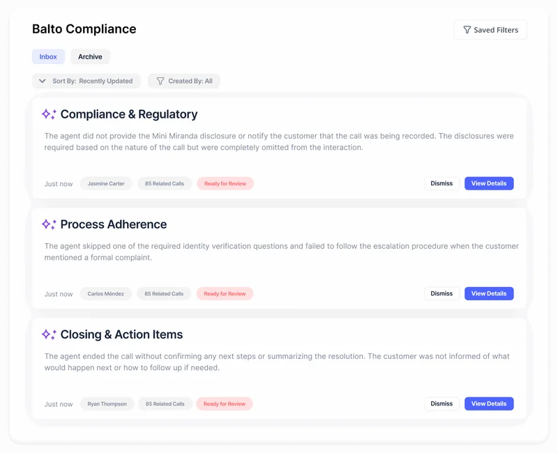Click the sparkle icon beside Process Adherence
Viewport: 558px width, 453px height.
(x=49, y=224)
